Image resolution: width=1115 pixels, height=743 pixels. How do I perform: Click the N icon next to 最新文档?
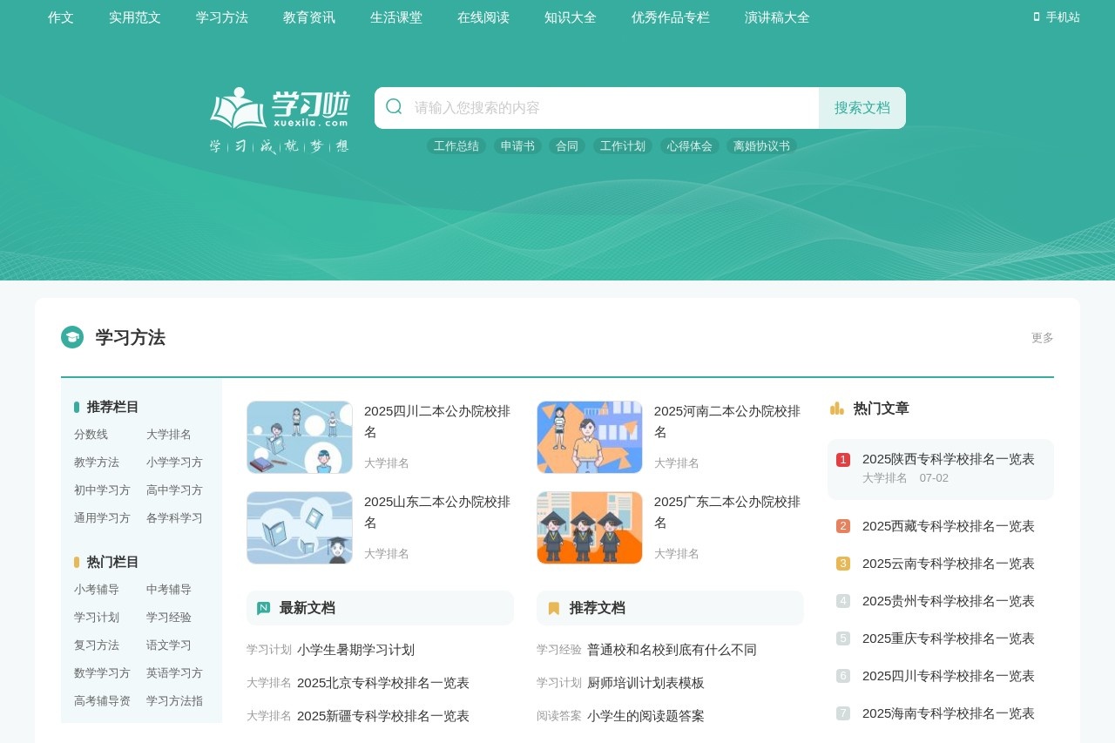pyautogui.click(x=264, y=607)
